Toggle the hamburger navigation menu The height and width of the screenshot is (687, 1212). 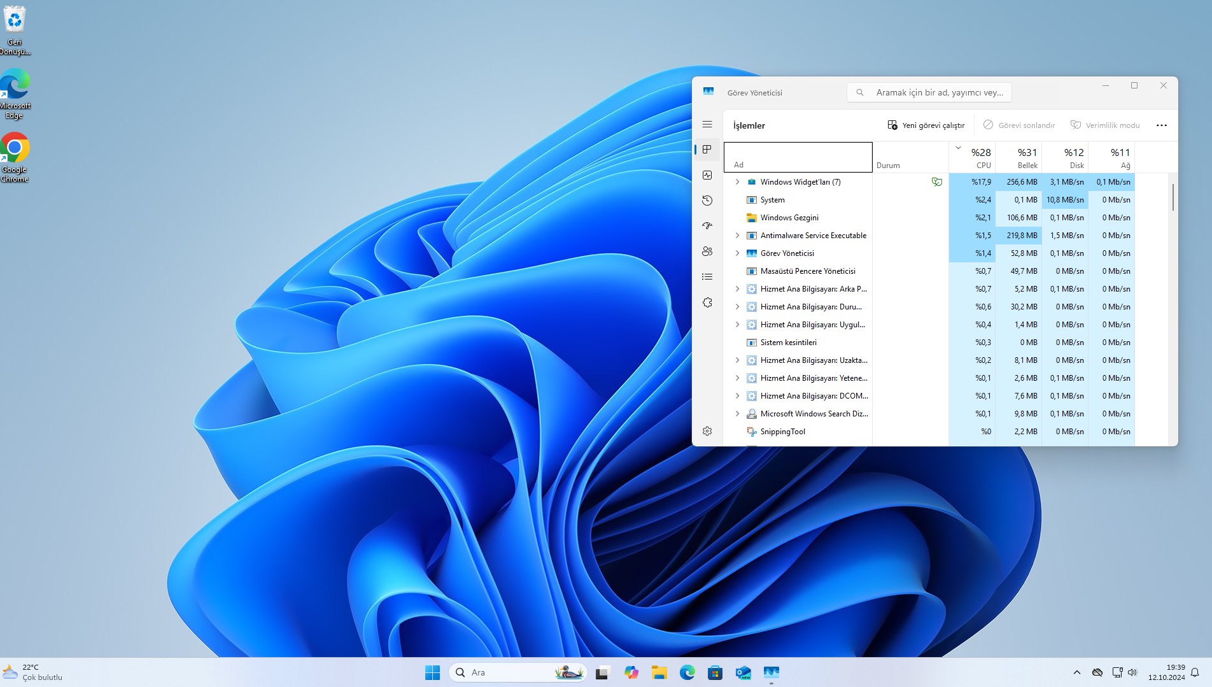(707, 124)
